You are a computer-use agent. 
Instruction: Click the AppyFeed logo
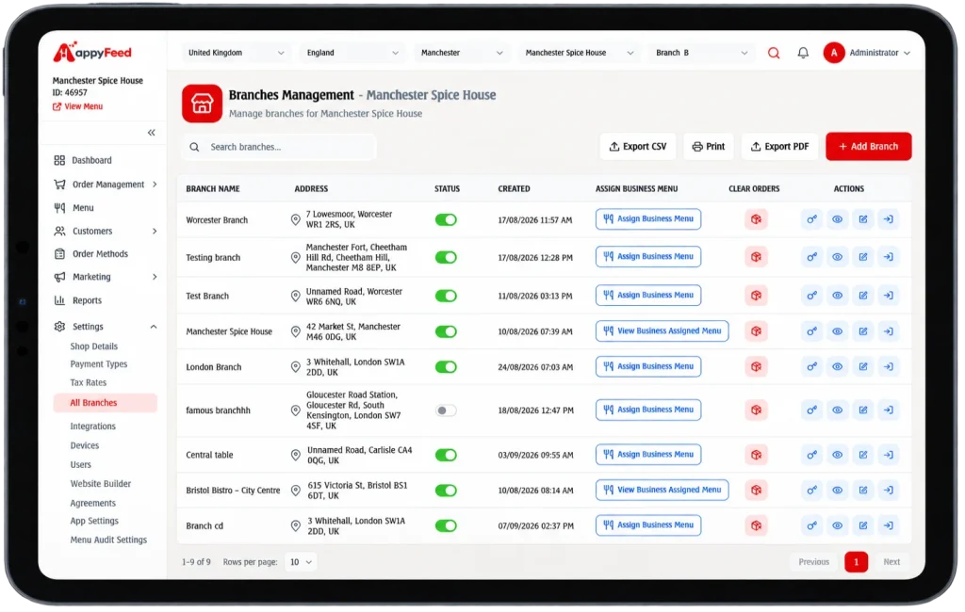92,53
